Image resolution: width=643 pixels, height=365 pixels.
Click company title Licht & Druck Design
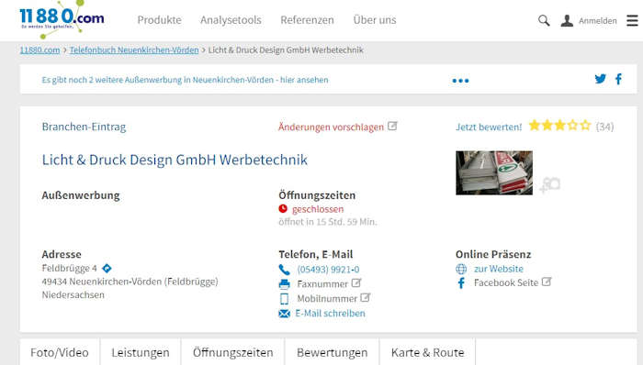pyautogui.click(x=175, y=160)
